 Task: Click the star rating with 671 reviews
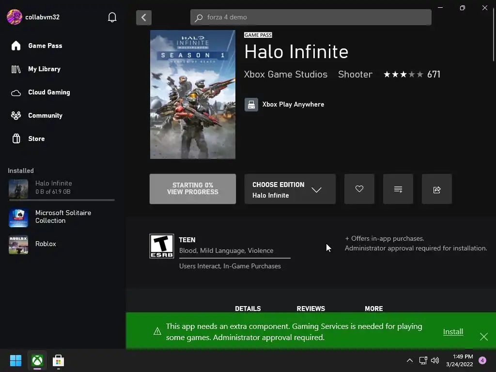412,74
